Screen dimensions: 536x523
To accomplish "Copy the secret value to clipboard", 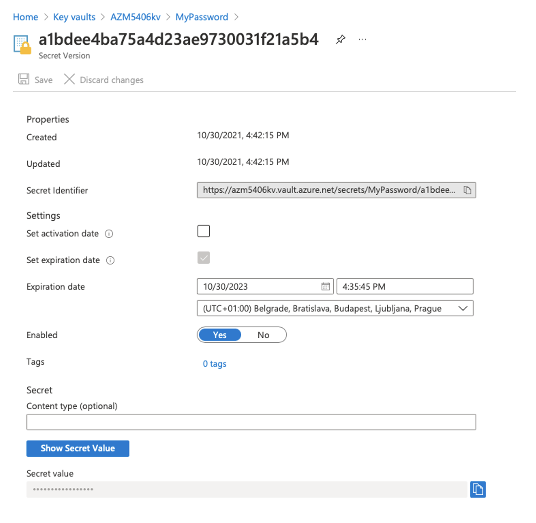I will (x=478, y=489).
